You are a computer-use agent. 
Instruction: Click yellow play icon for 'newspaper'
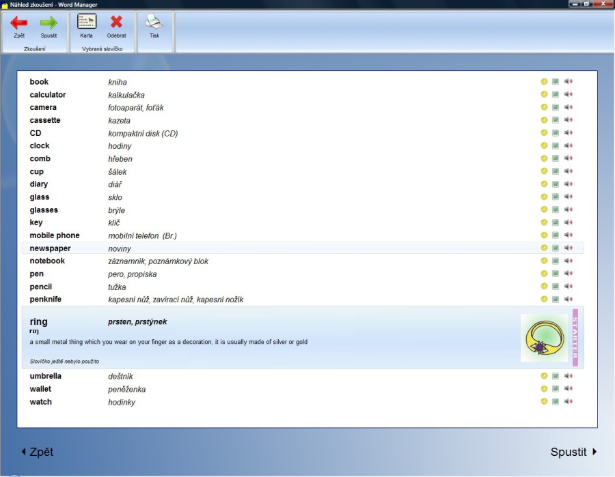pos(544,248)
